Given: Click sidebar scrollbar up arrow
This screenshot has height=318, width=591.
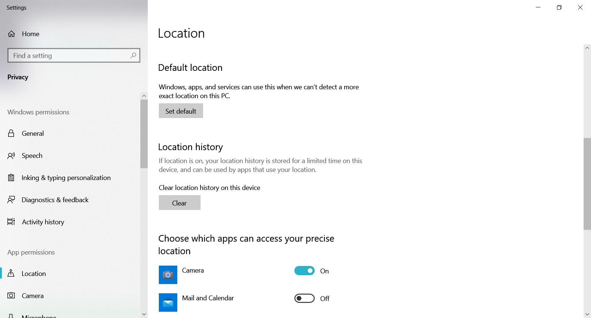Looking at the screenshot, I should click(x=144, y=96).
